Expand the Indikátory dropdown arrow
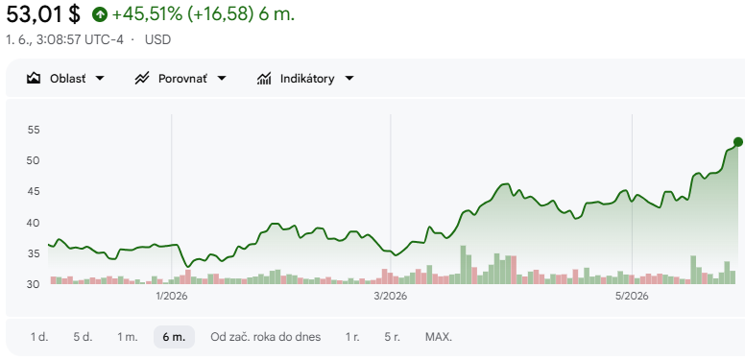This screenshot has width=745, height=360. 349,79
